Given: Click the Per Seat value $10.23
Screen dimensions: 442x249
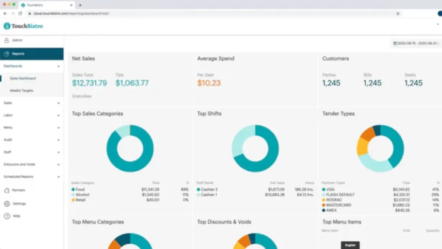Looking at the screenshot, I should click(x=209, y=83).
